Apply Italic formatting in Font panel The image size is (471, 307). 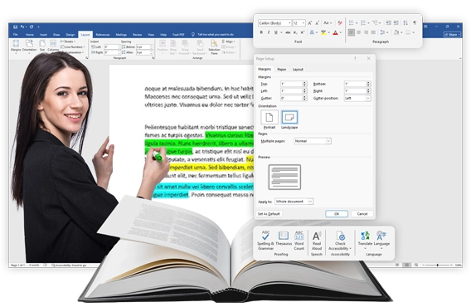tap(268, 32)
